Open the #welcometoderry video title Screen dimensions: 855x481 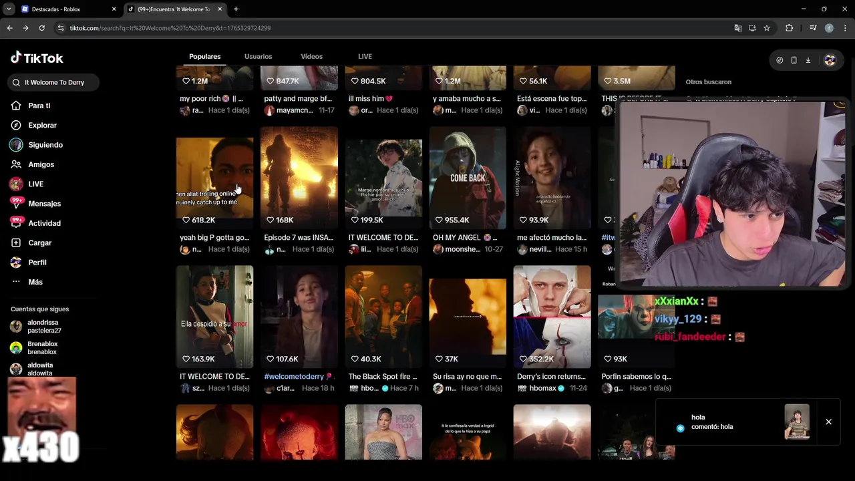tap(298, 377)
